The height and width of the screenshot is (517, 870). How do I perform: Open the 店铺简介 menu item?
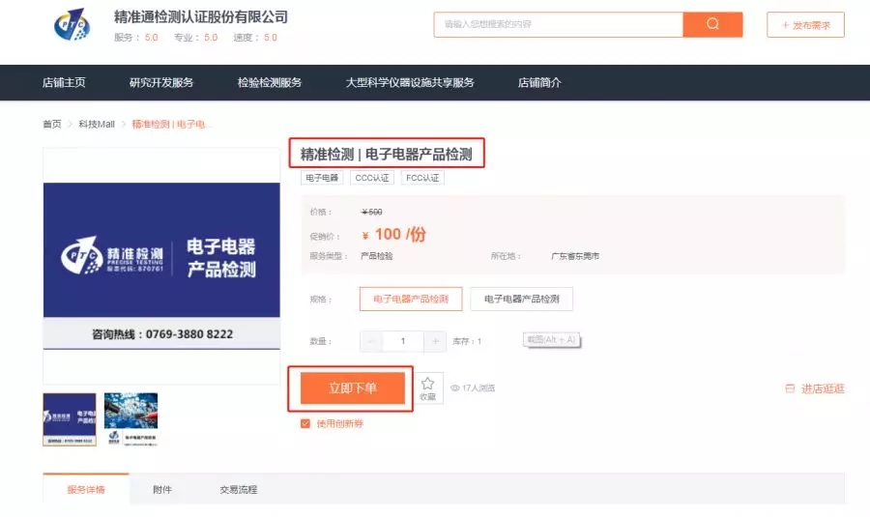pyautogui.click(x=539, y=83)
